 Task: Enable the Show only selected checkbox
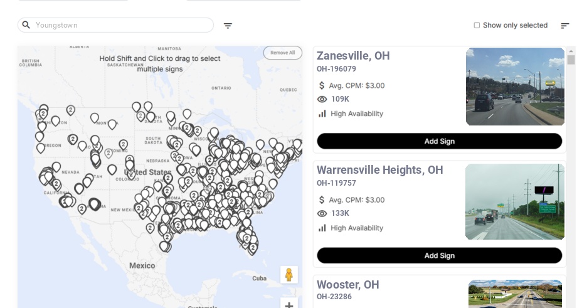pos(477,25)
